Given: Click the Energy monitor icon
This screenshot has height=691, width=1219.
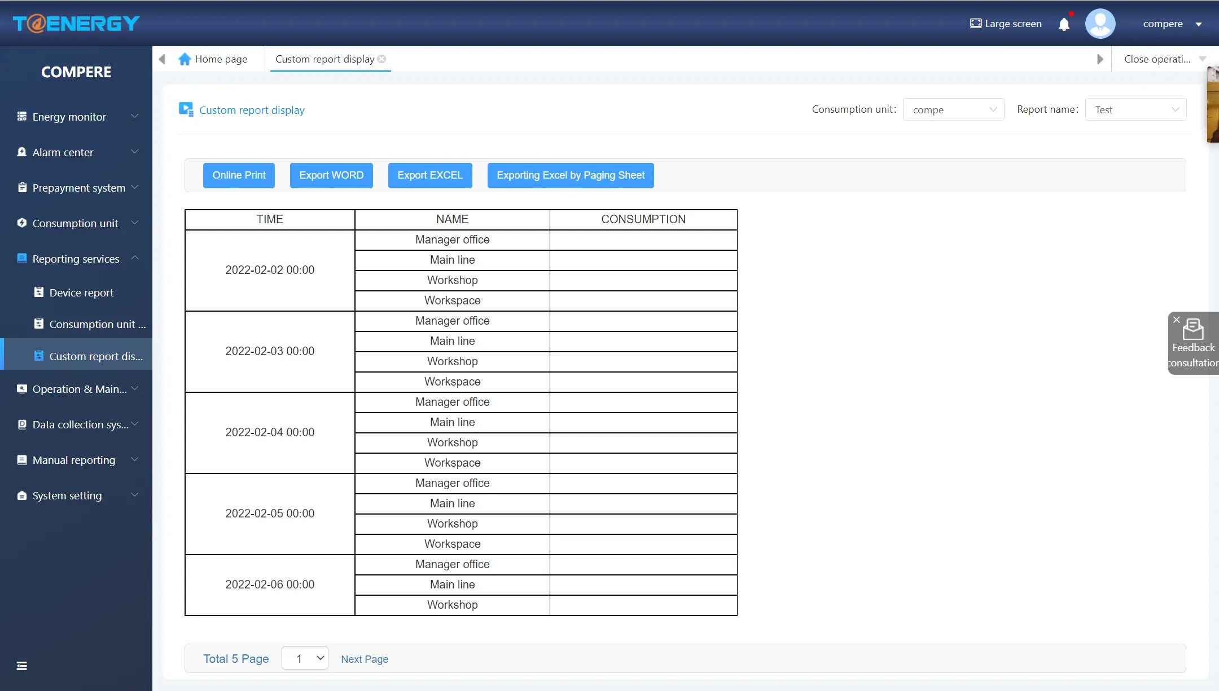Looking at the screenshot, I should [x=21, y=116].
